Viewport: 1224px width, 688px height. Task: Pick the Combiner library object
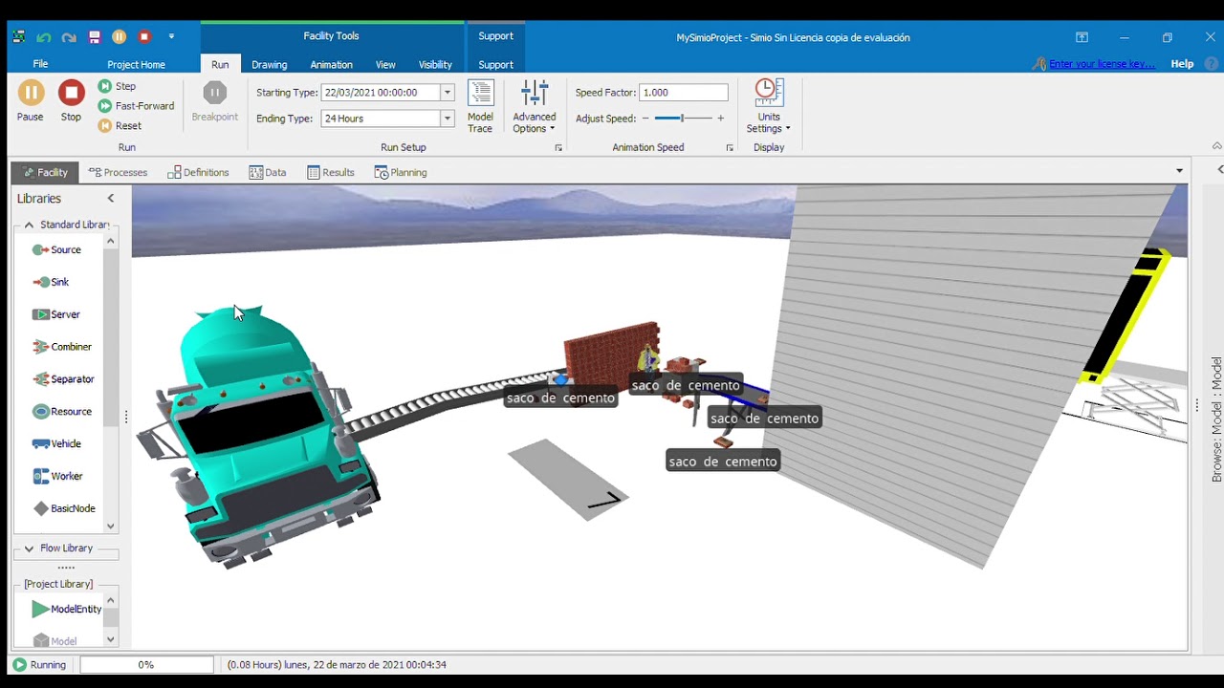62,347
